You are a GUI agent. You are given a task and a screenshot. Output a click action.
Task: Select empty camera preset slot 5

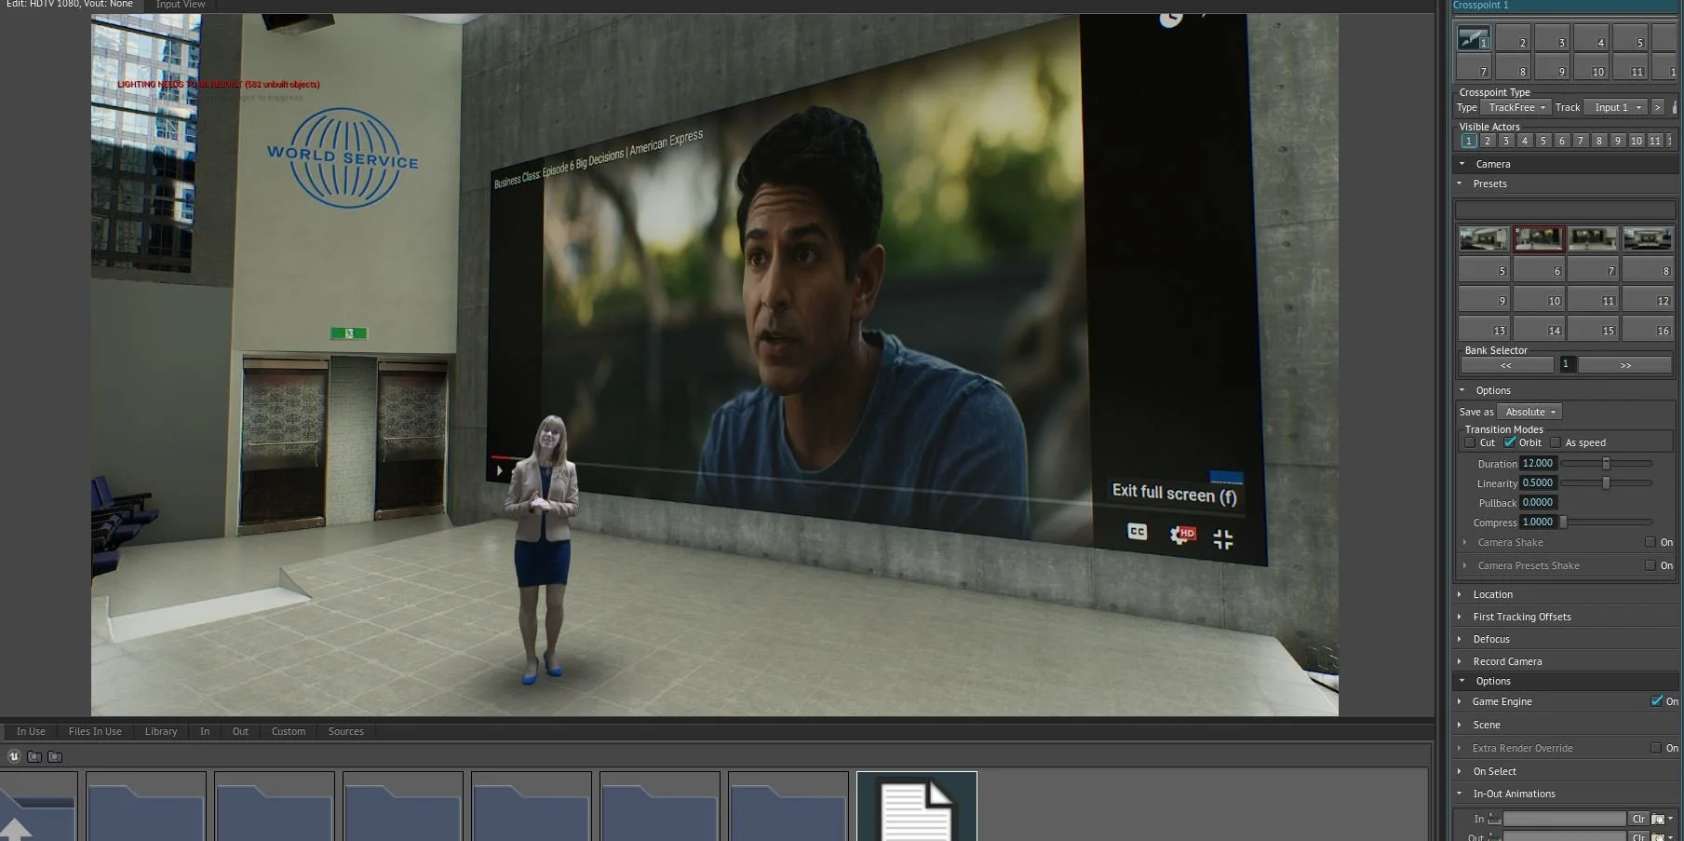coord(1484,269)
